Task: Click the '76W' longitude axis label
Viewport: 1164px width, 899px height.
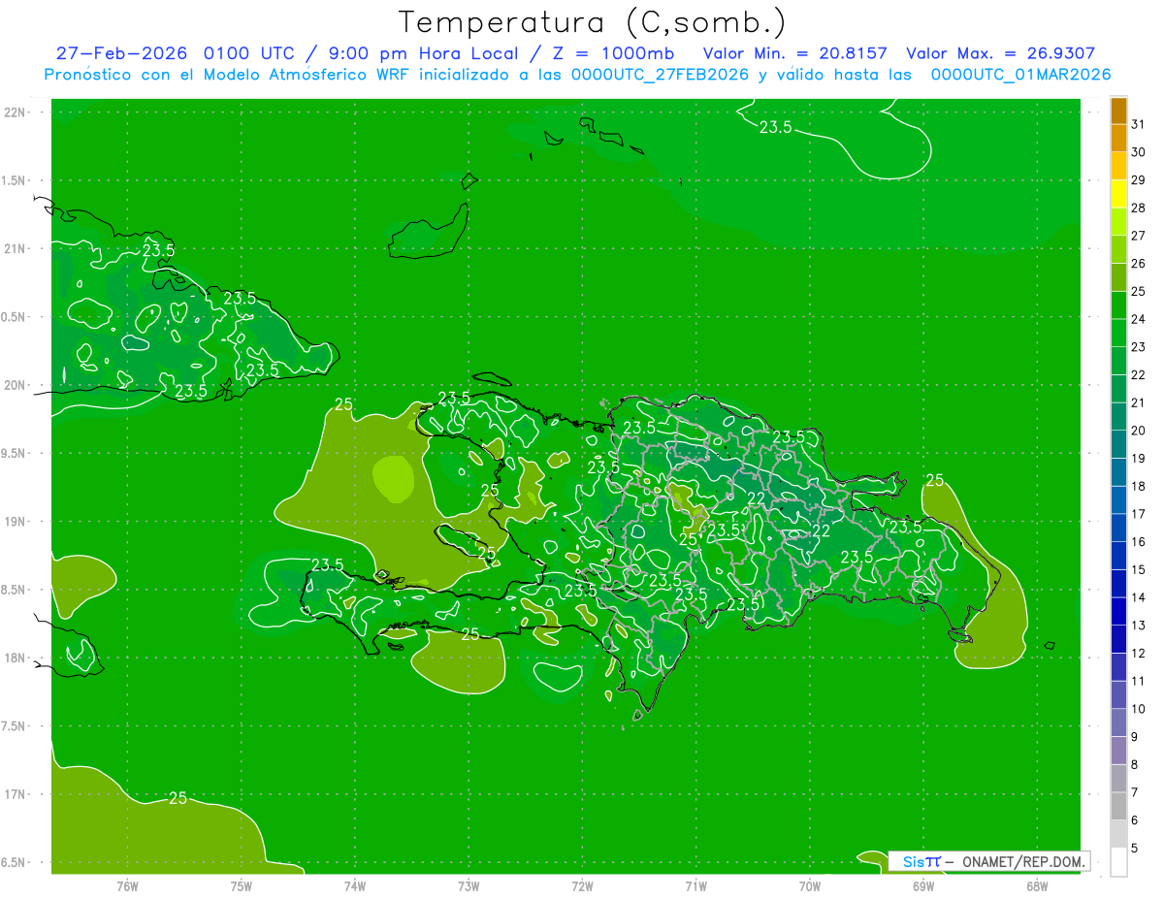Action: tap(127, 885)
